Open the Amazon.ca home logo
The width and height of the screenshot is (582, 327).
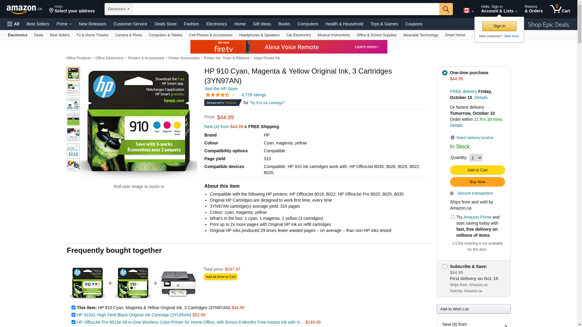click(x=24, y=9)
